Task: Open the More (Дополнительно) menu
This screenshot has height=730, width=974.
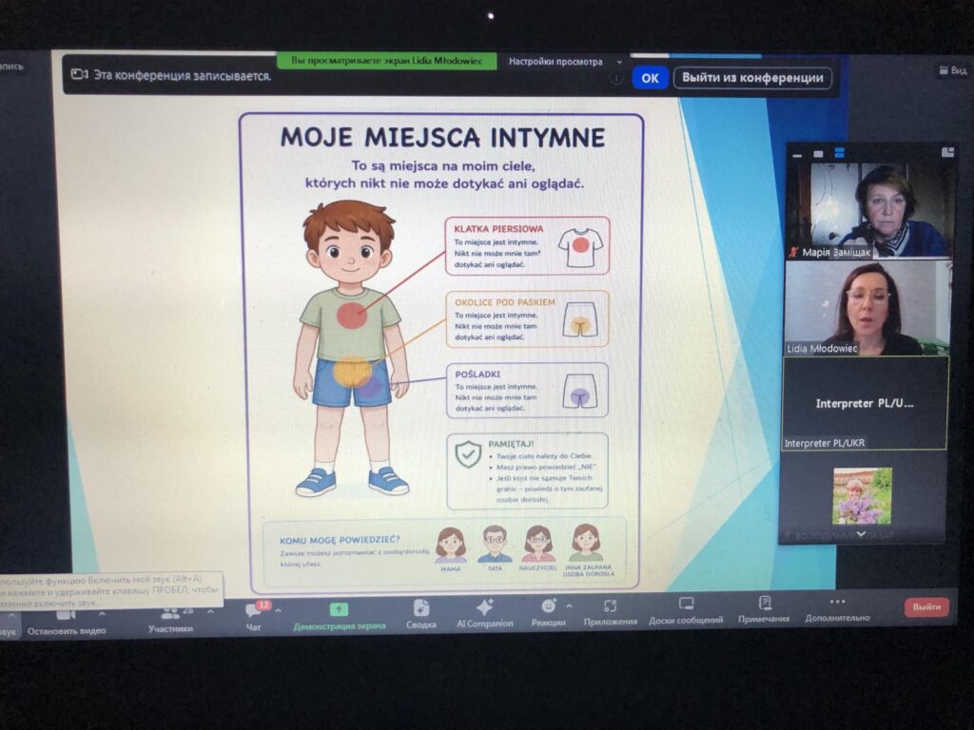Action: click(837, 602)
